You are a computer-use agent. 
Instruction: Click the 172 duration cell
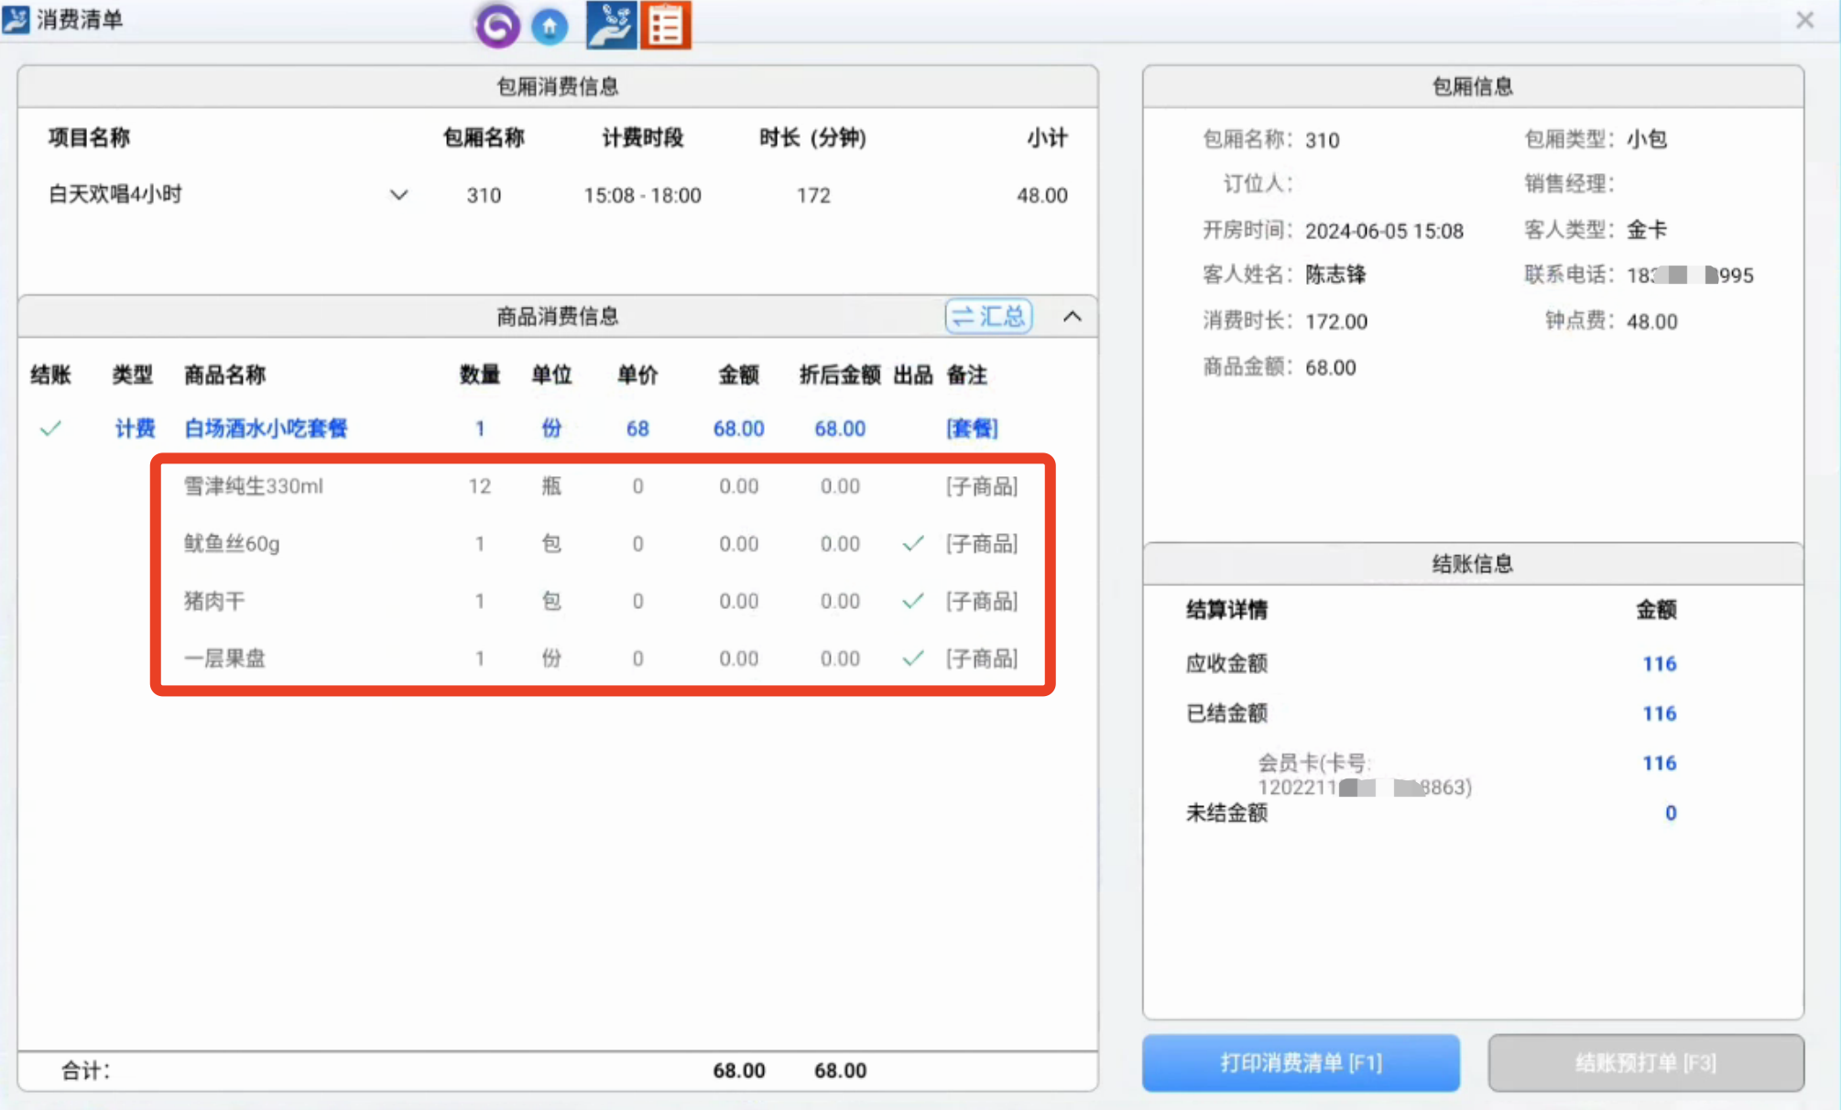point(813,195)
